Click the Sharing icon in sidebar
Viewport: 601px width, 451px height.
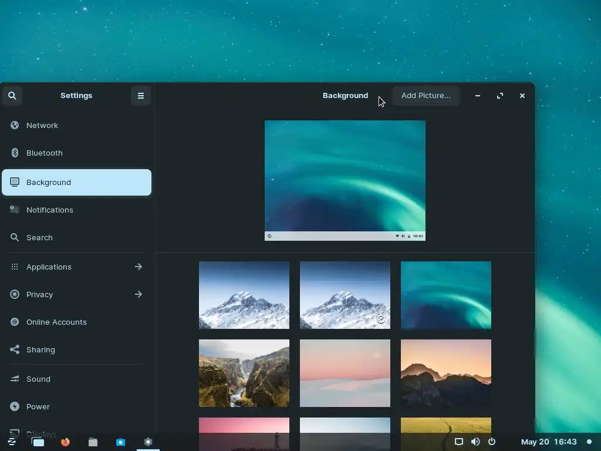[15, 349]
